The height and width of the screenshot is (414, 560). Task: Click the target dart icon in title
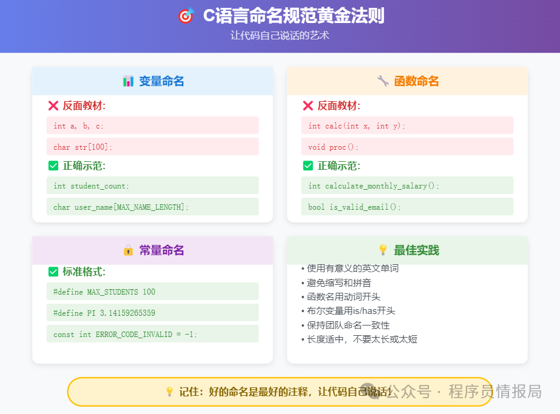(x=186, y=15)
